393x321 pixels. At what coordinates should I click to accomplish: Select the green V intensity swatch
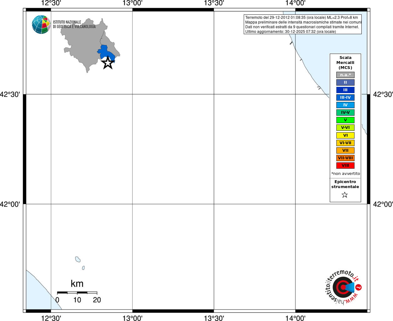pos(345,120)
